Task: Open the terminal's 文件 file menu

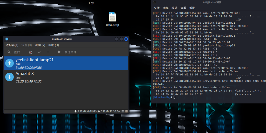Action: coord(157,8)
